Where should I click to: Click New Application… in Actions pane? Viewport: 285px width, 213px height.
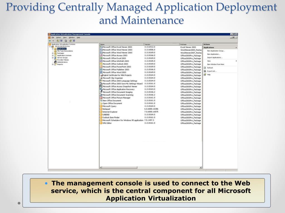click(213, 54)
